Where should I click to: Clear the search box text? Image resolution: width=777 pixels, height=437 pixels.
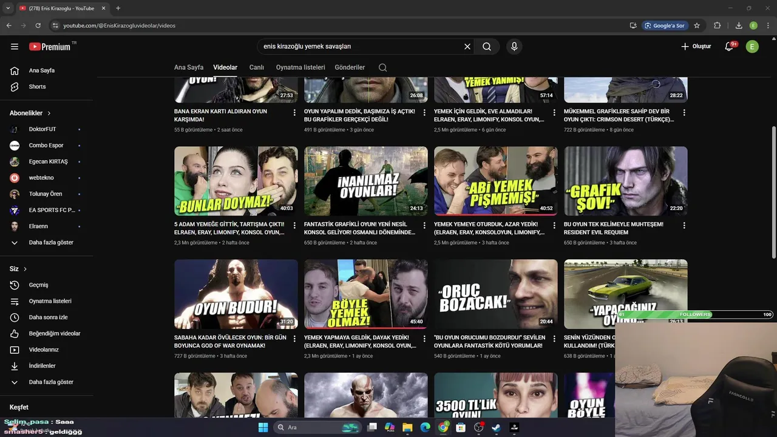[467, 47]
